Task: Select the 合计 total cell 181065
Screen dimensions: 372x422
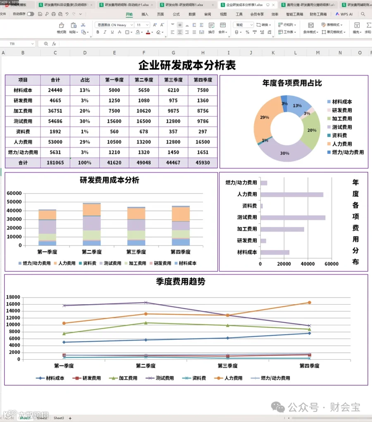Action: [x=55, y=163]
